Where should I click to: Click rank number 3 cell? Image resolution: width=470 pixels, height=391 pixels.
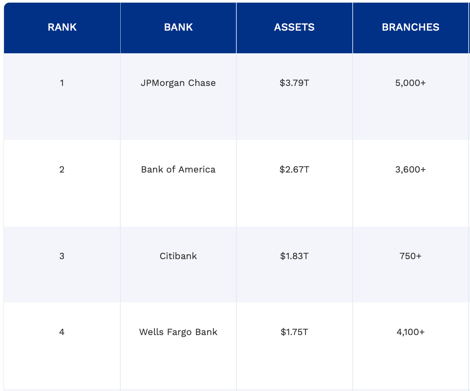point(62,256)
